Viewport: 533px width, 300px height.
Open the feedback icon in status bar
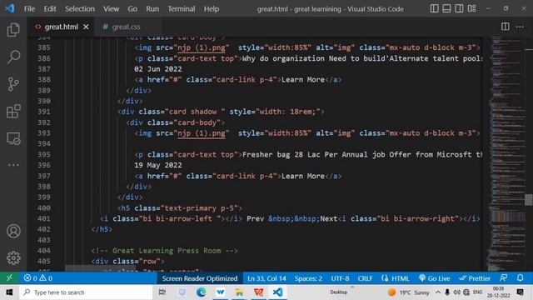pos(503,277)
